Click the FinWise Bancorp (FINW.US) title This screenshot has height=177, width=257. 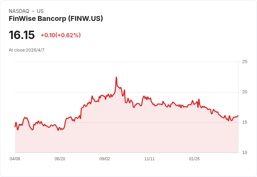pyautogui.click(x=56, y=18)
